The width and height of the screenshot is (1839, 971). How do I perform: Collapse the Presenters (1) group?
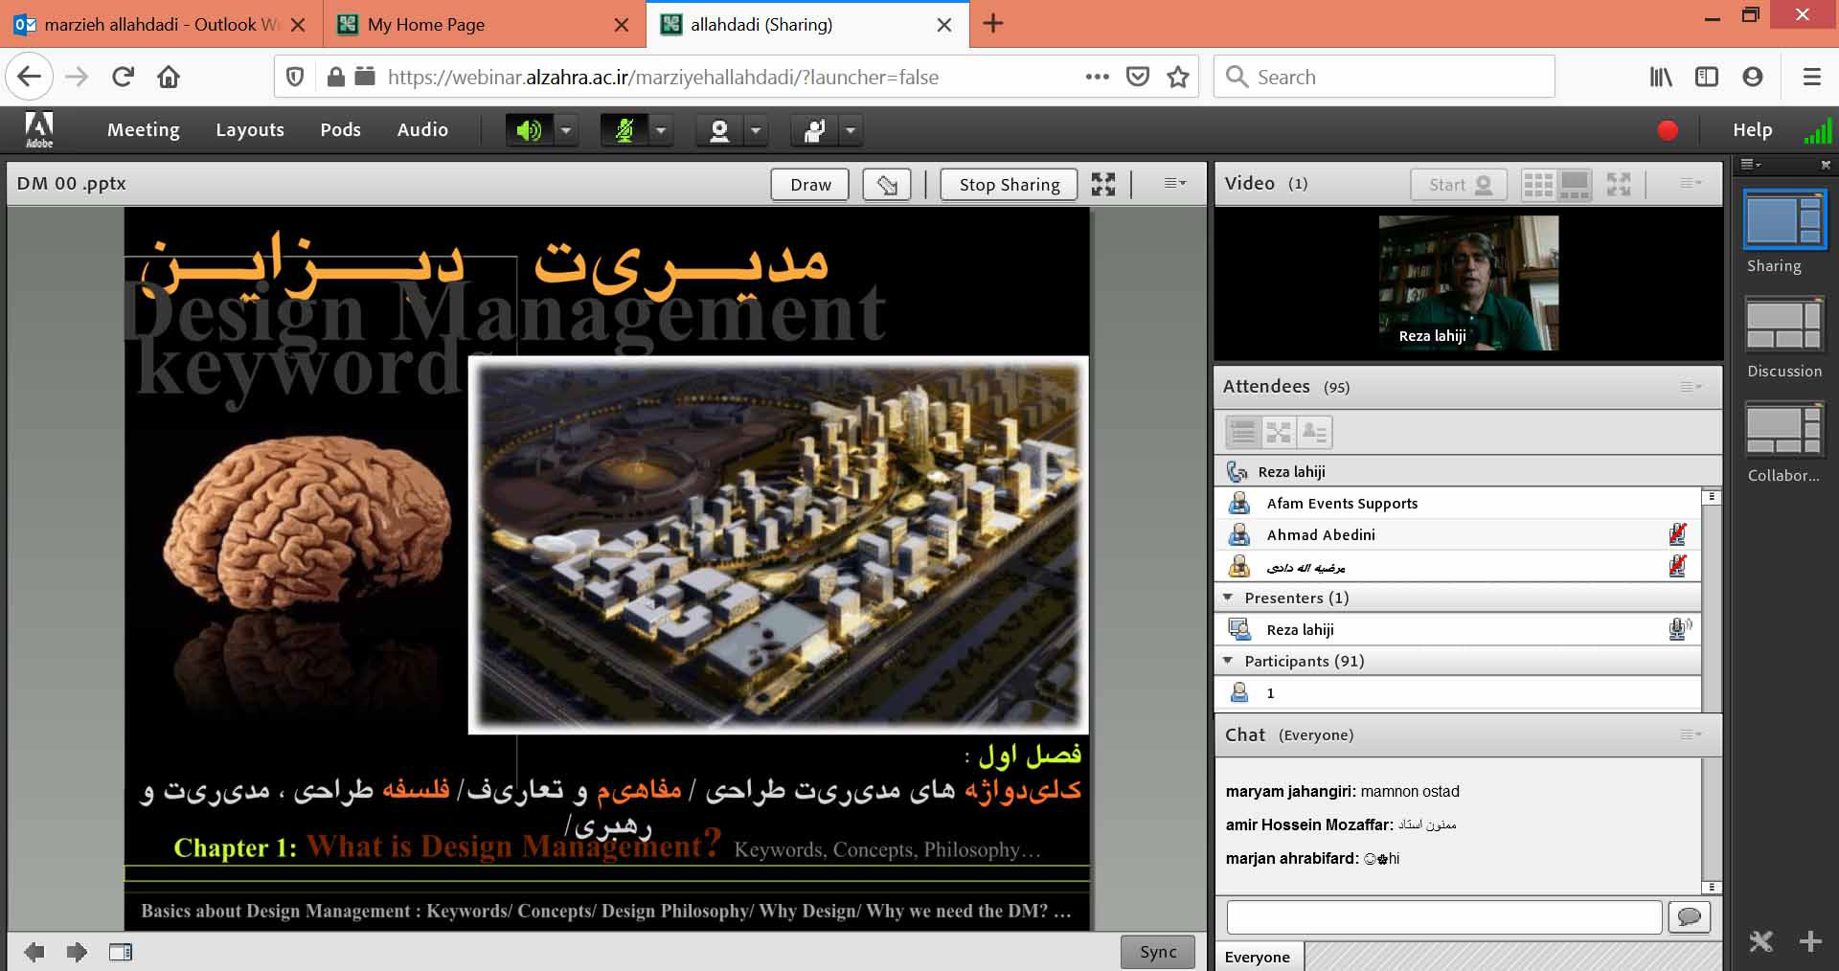tap(1228, 598)
